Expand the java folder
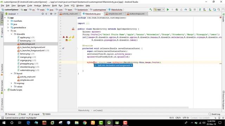 point(8,24)
